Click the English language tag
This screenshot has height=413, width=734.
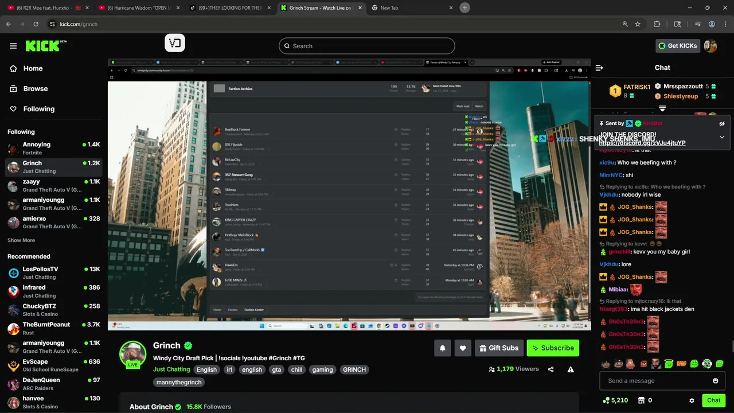point(206,369)
